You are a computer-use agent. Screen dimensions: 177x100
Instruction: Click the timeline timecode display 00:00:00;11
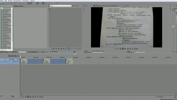coord(14,56)
